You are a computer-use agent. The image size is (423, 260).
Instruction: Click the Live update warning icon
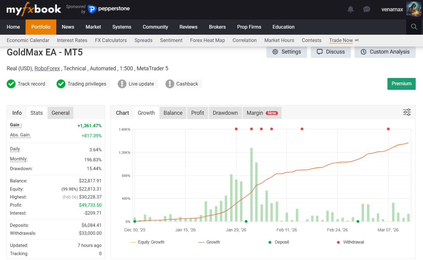point(122,84)
